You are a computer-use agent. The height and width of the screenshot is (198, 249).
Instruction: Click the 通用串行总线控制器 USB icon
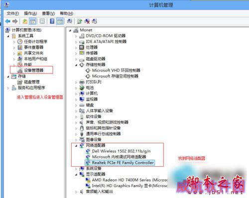tap(82, 134)
